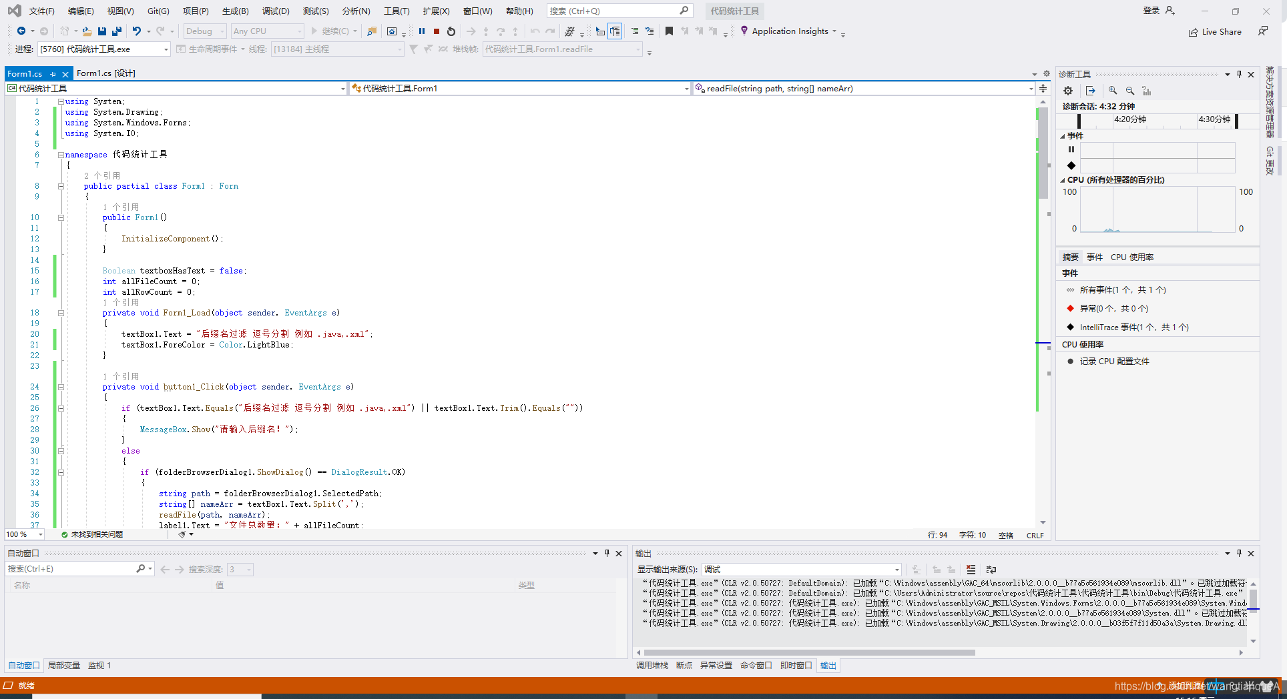Open the Debug configuration dropdown
1287x699 pixels.
[x=205, y=31]
